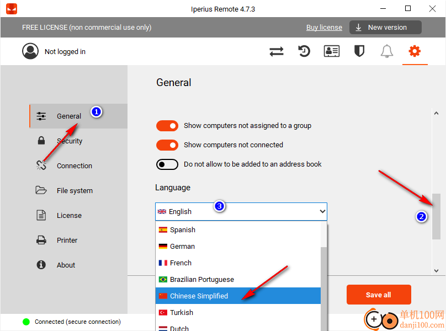The height and width of the screenshot is (331, 446).
Task: Toggle Show computers not assigned to a group
Action: (x=167, y=126)
